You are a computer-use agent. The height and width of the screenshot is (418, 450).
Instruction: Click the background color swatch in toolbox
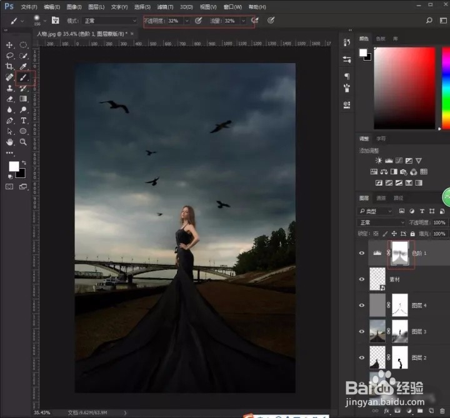pyautogui.click(x=21, y=174)
